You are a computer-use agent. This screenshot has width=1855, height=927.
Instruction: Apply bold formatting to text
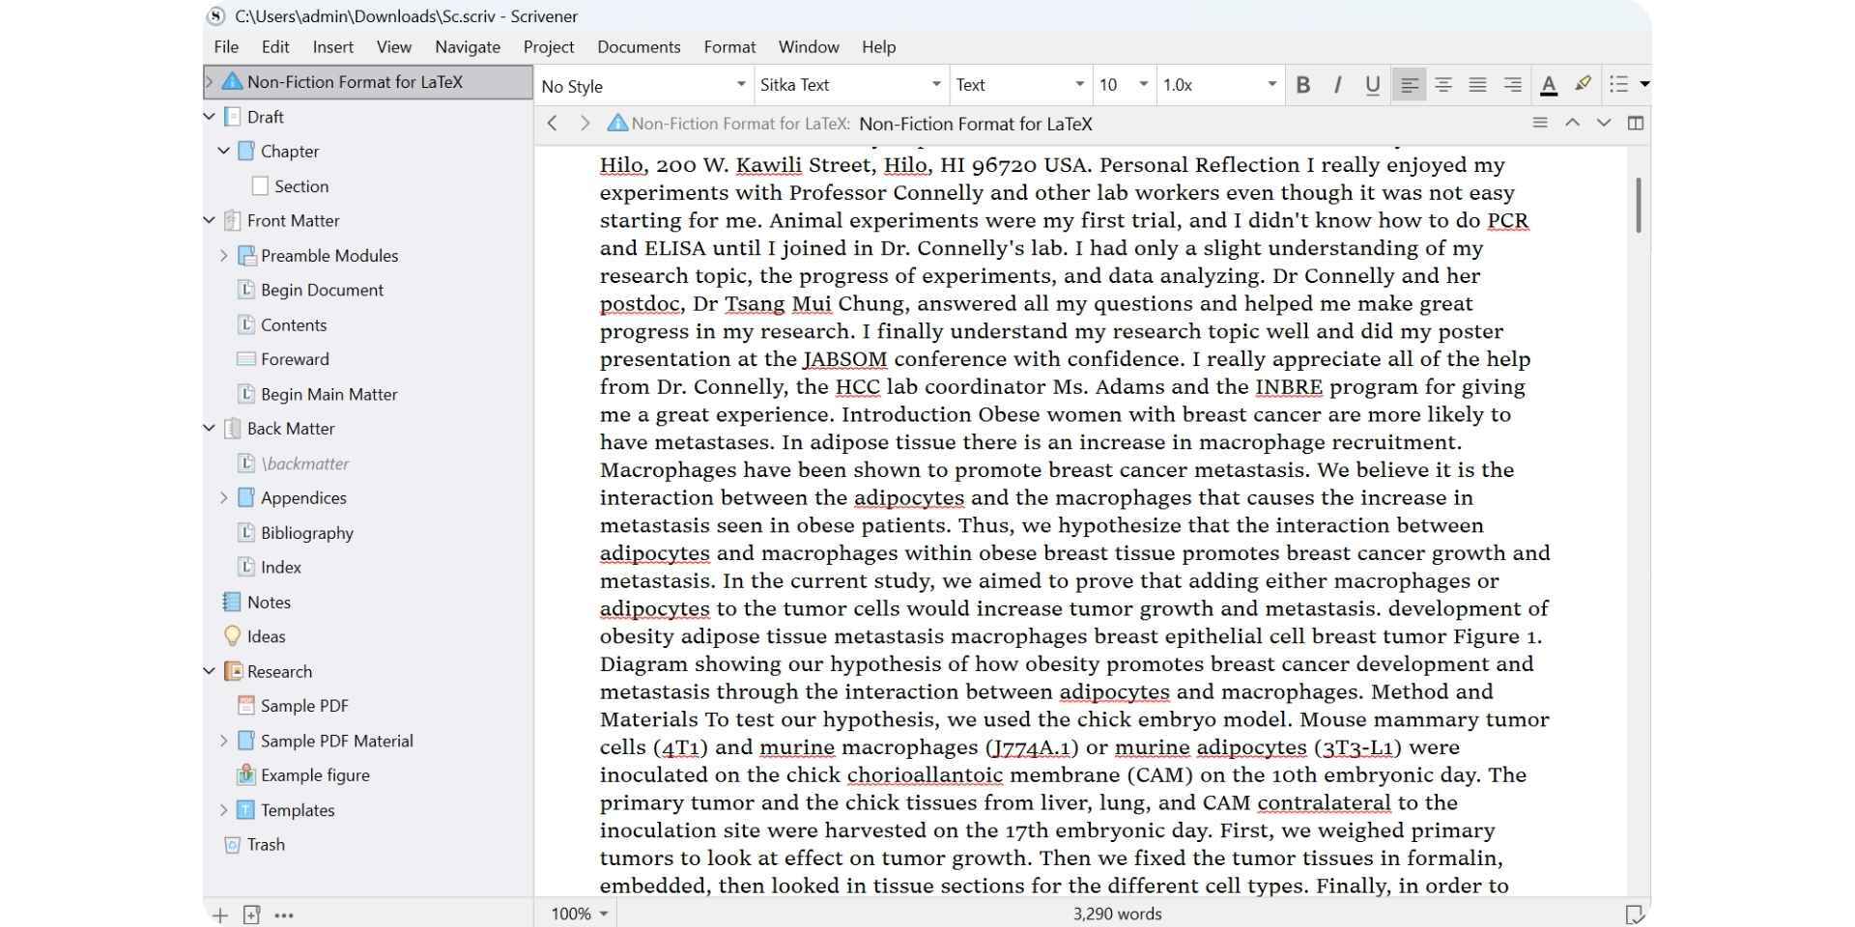1303,85
